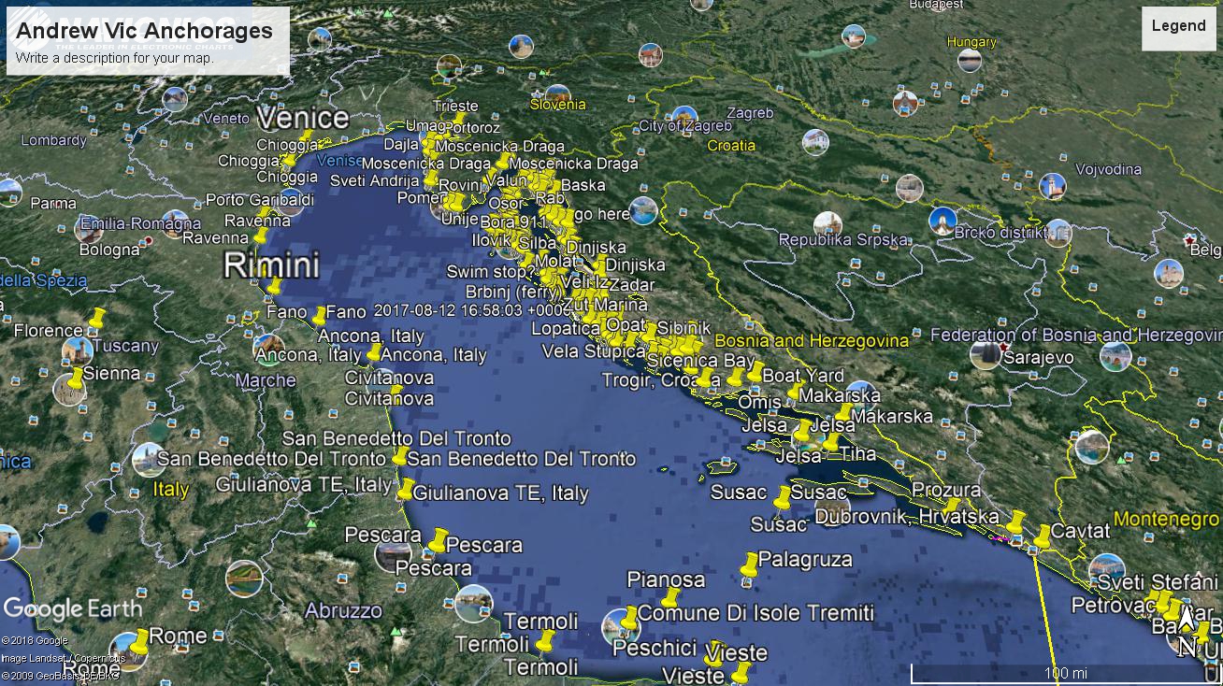Click the Boat Yard pushpin
Screen dimensions: 1223x686
(x=755, y=372)
